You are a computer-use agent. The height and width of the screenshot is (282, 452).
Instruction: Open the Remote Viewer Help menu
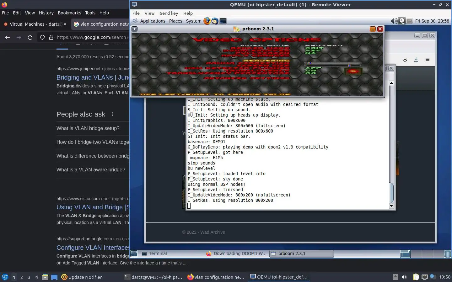(188, 13)
